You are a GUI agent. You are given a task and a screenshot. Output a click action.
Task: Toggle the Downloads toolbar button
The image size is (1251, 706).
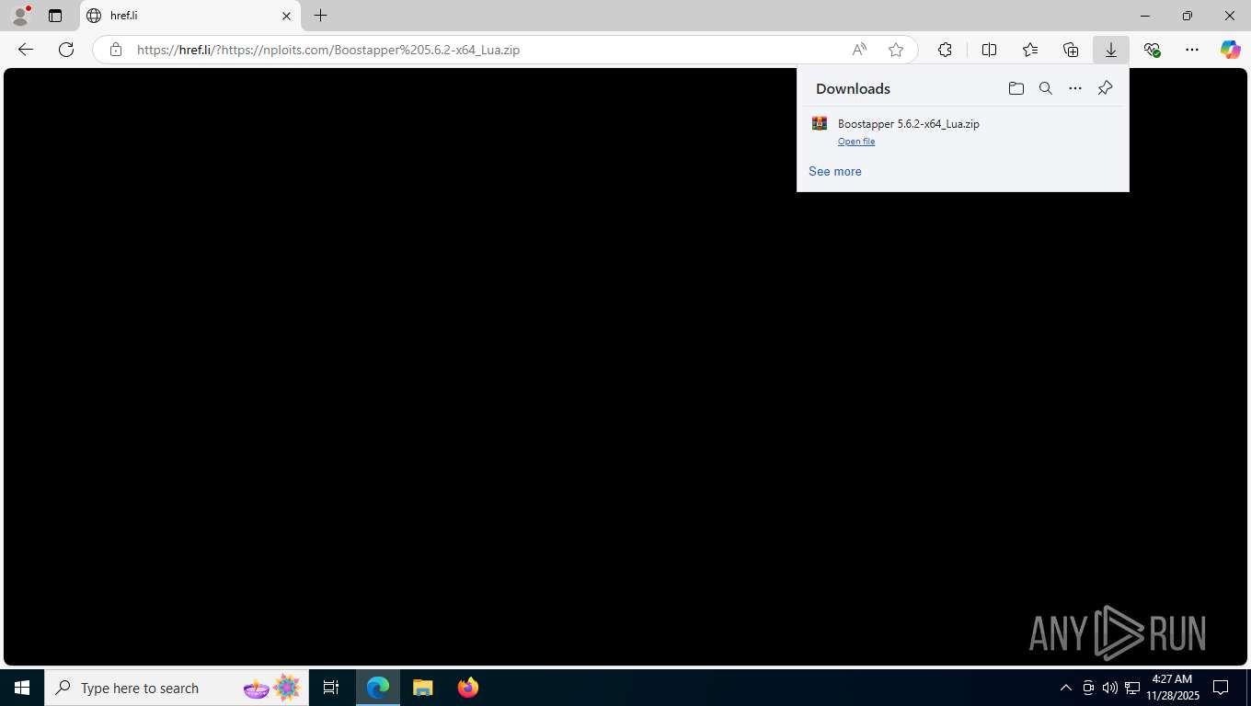point(1111,50)
